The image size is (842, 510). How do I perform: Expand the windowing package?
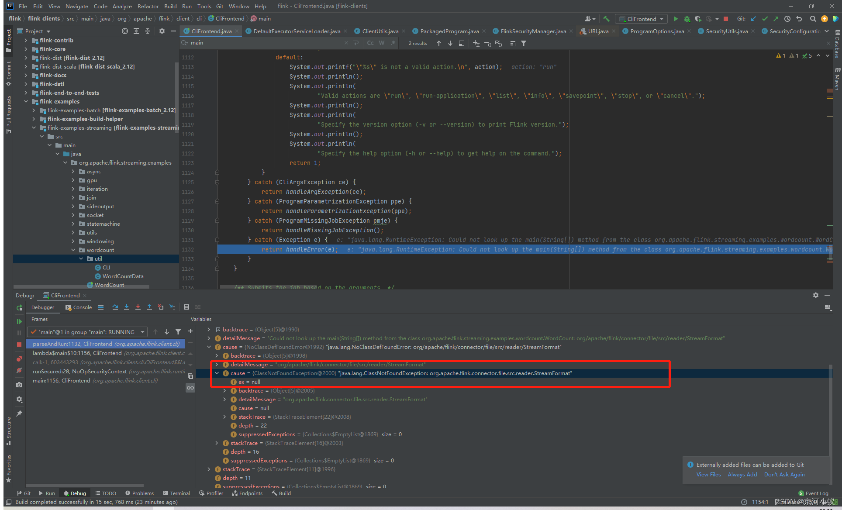point(73,241)
